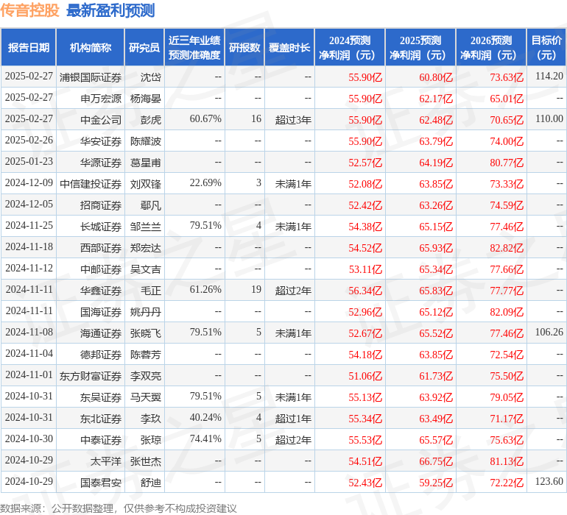Screen dimensions: 567x515
Task: Click the date 2024-12-09
Action: click(29, 182)
